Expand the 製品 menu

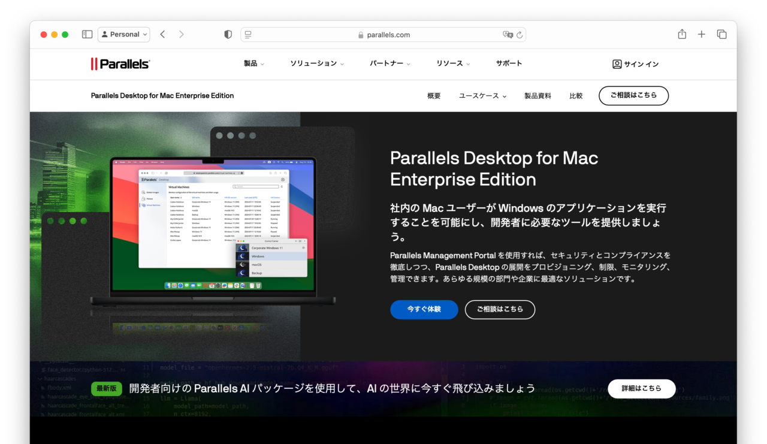(x=254, y=64)
